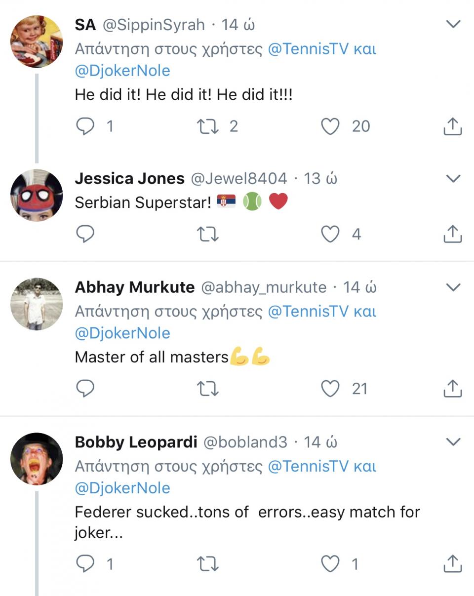Retweet the "Master of all masters" tweet
This screenshot has width=474, height=596.
click(207, 389)
